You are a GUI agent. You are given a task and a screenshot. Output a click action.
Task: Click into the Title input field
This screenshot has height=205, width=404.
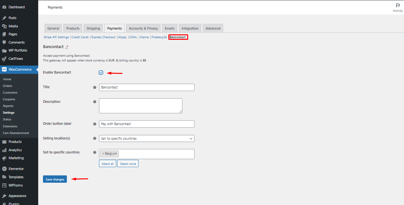click(x=147, y=87)
